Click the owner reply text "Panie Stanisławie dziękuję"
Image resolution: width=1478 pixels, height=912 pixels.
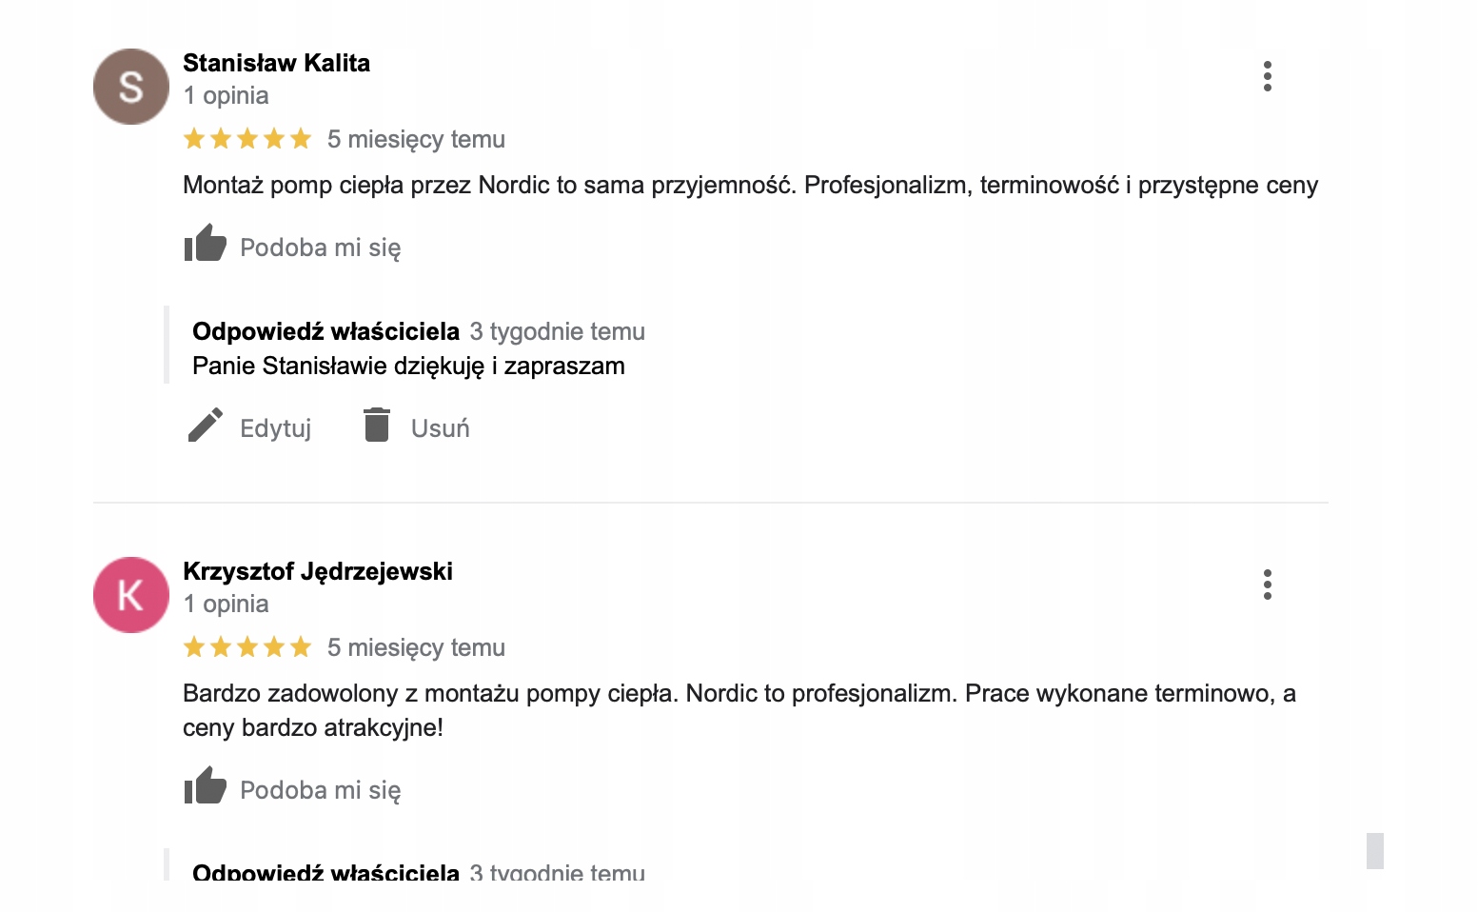[408, 367]
